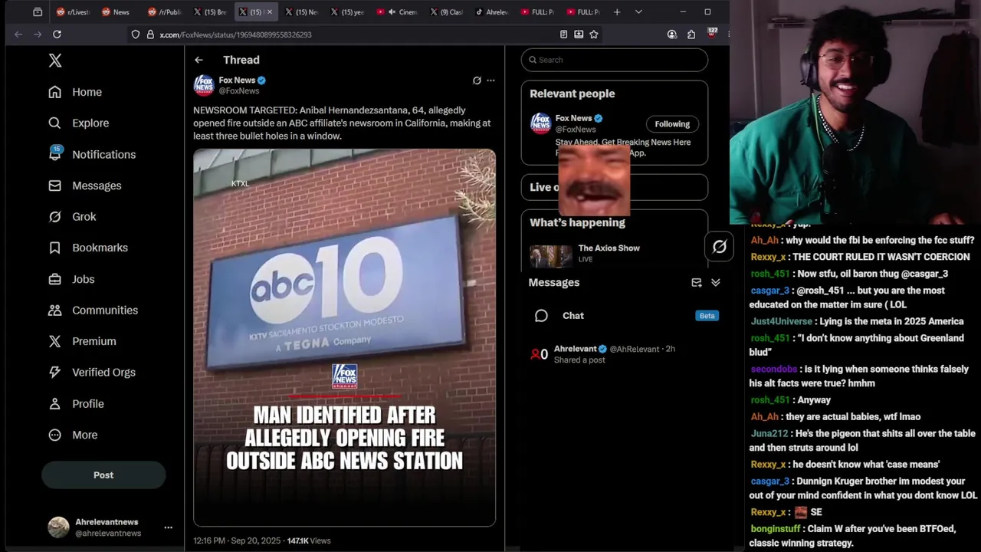The image size is (981, 552).
Task: Open Explore search icon in sidebar
Action: [x=54, y=123]
